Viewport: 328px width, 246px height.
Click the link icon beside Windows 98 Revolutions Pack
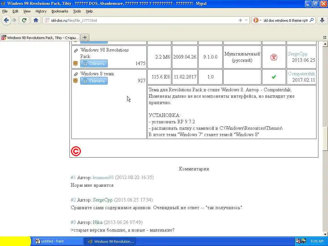[x=76, y=50]
